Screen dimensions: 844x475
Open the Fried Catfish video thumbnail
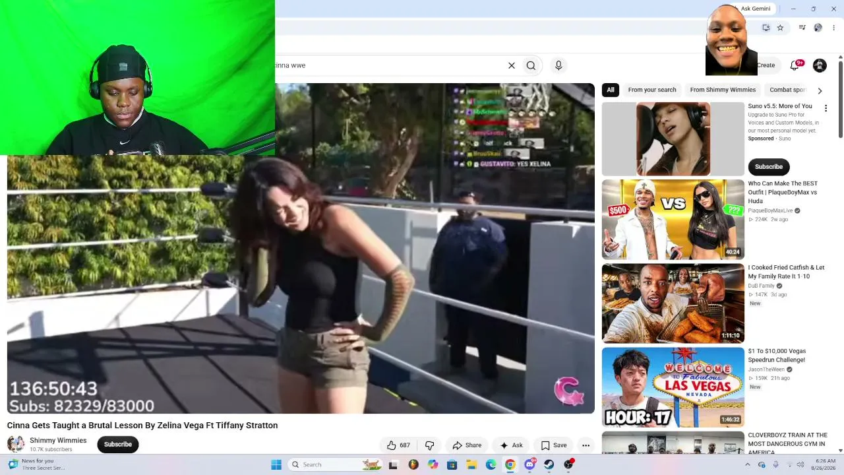tap(673, 303)
